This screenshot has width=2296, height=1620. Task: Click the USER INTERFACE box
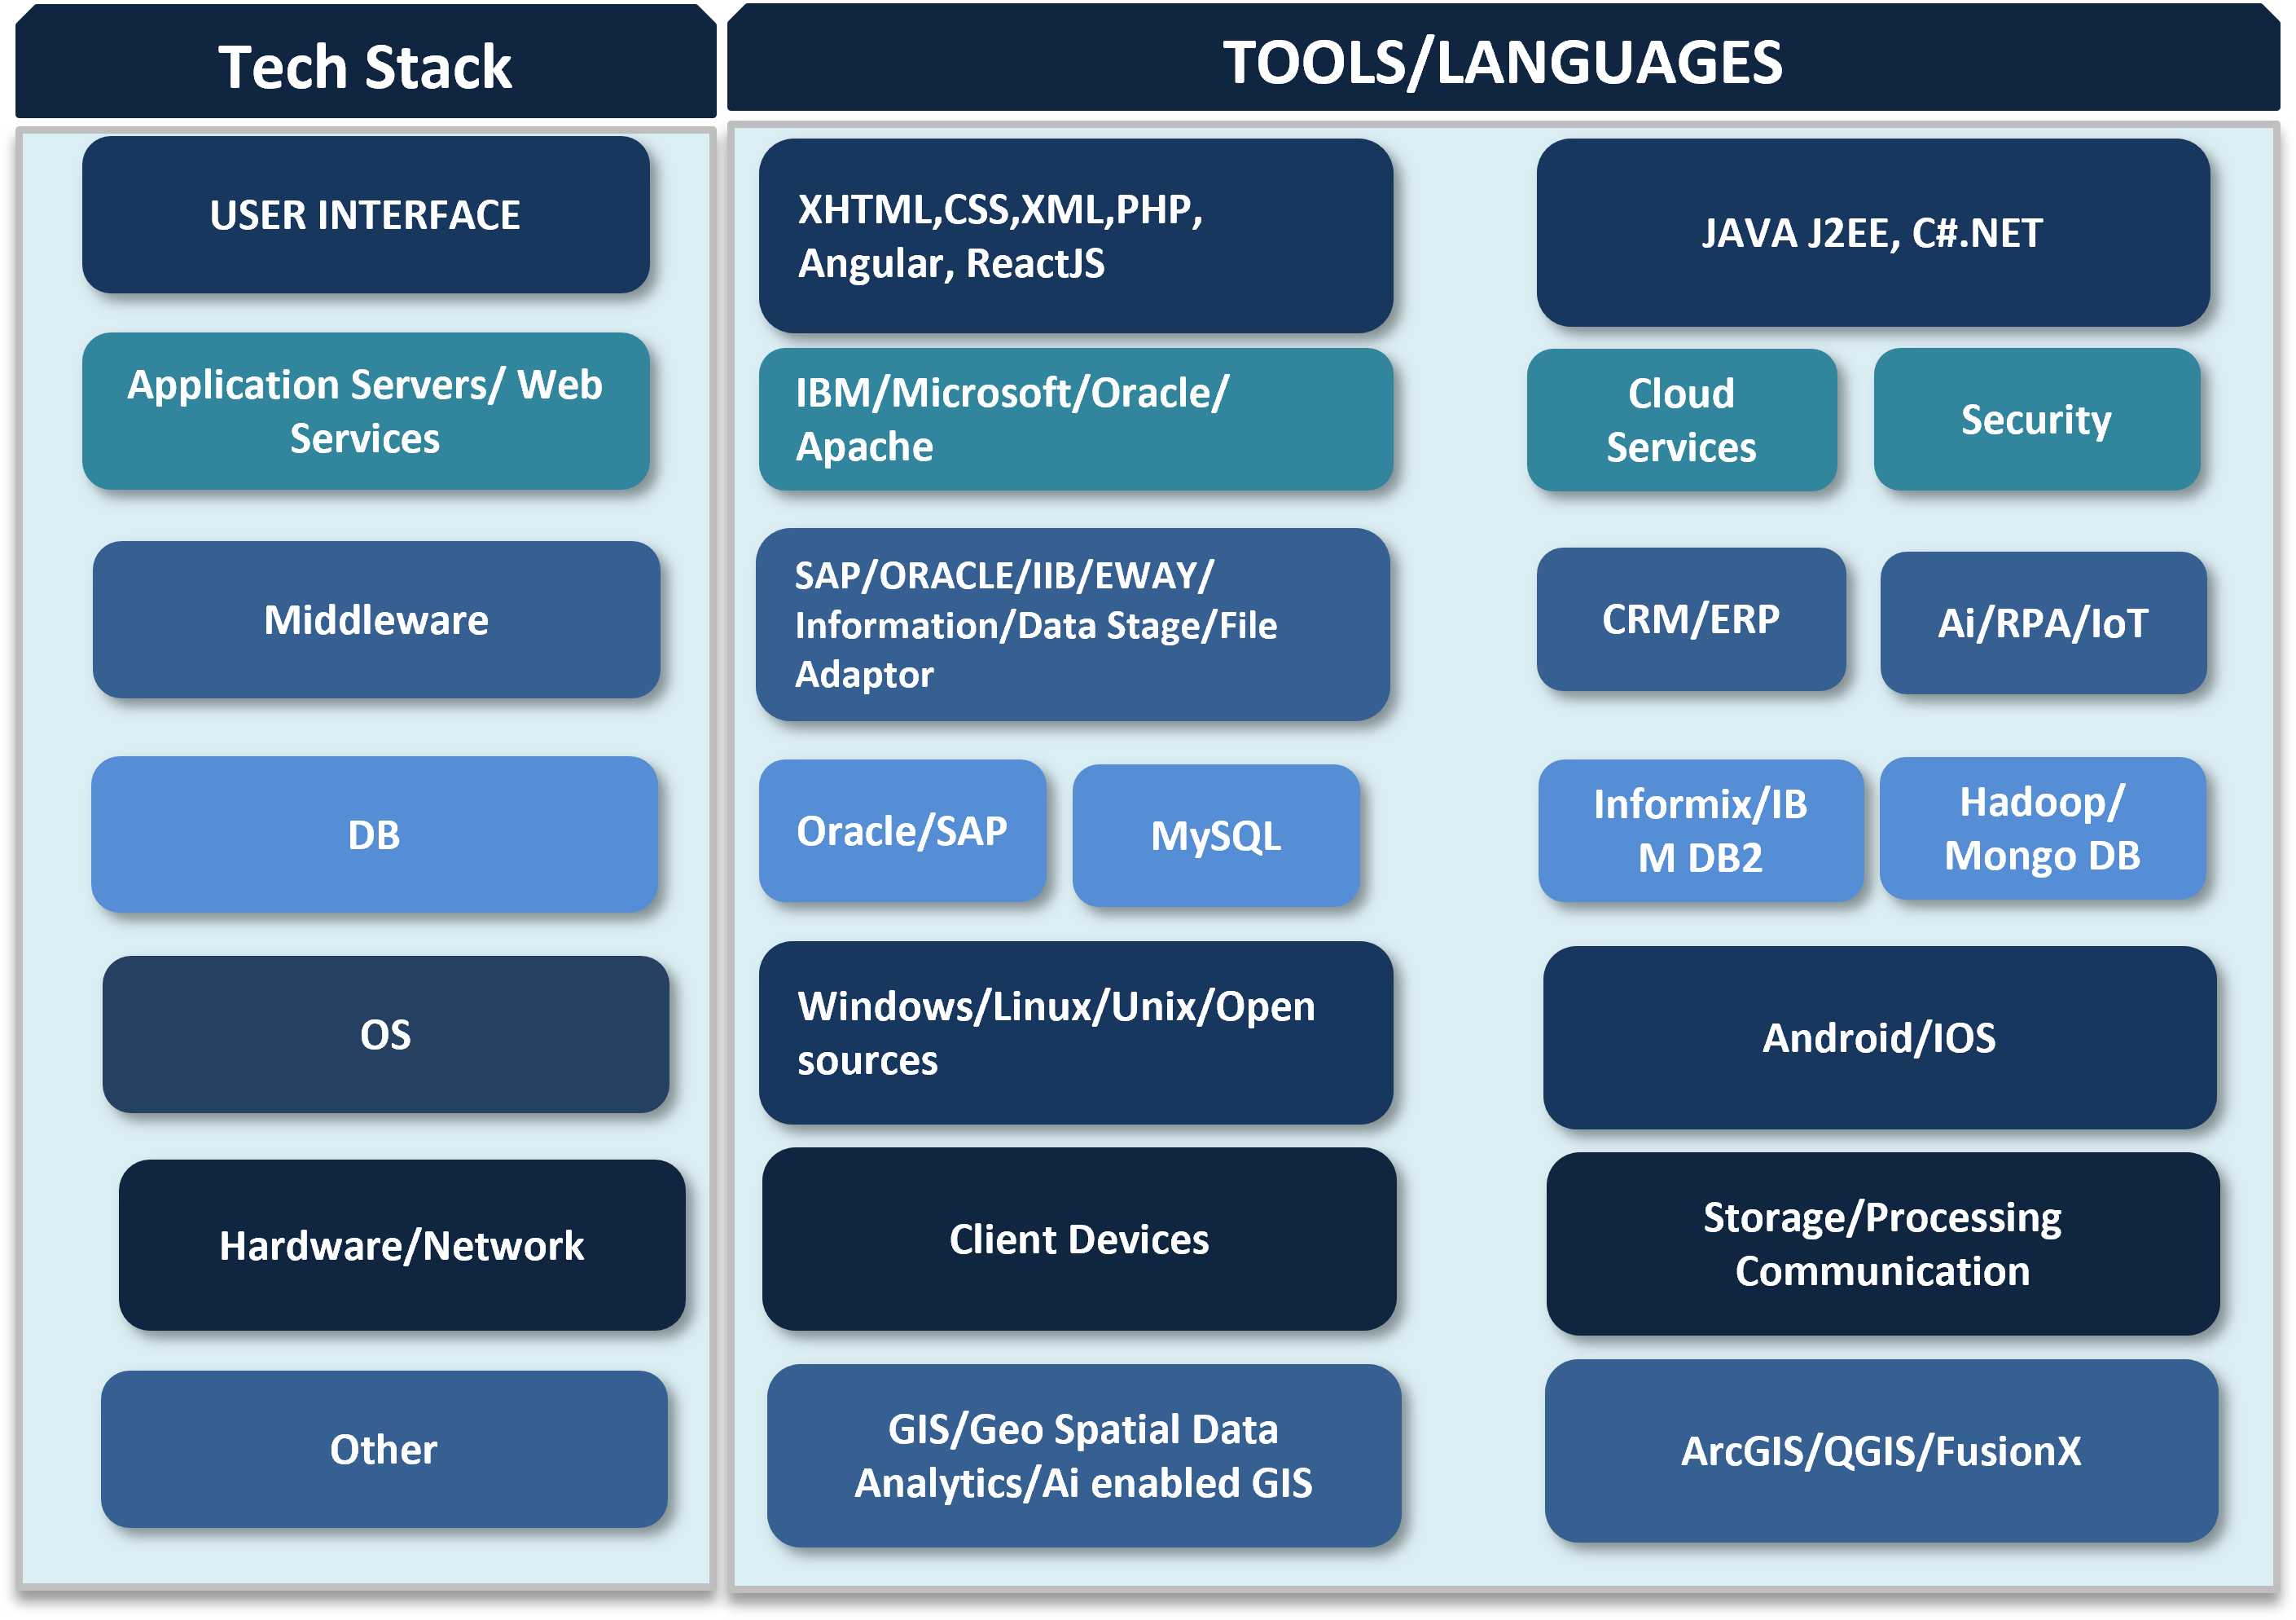(365, 215)
